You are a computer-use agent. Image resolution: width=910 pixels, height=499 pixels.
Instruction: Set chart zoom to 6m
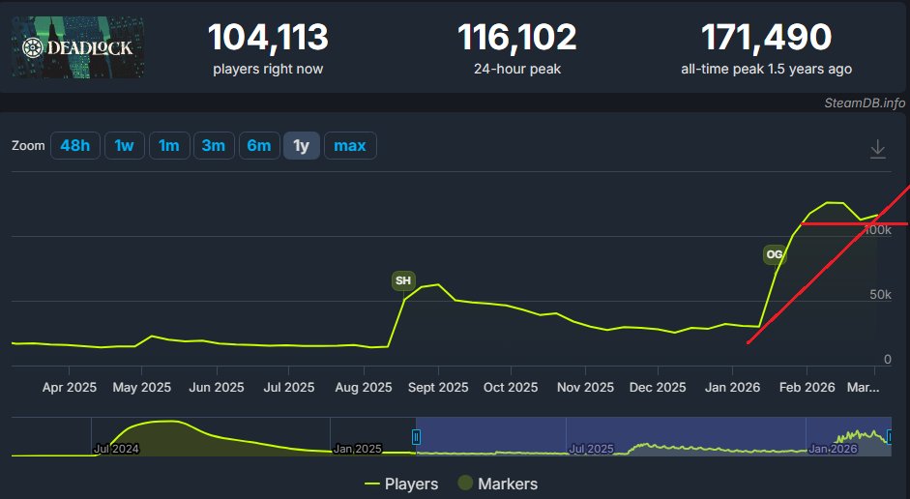(259, 146)
